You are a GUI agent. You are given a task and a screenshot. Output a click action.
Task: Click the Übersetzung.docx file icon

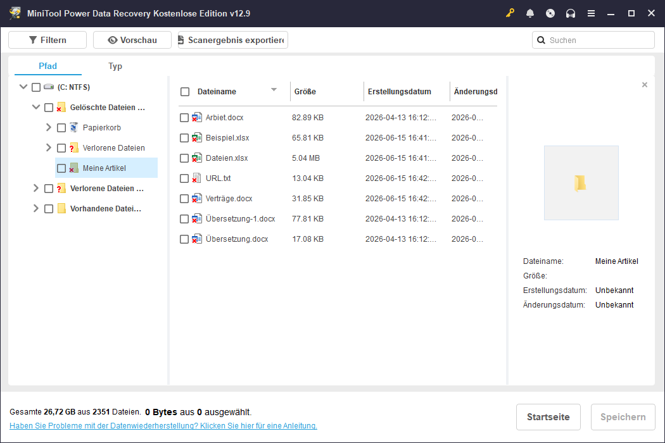[196, 239]
